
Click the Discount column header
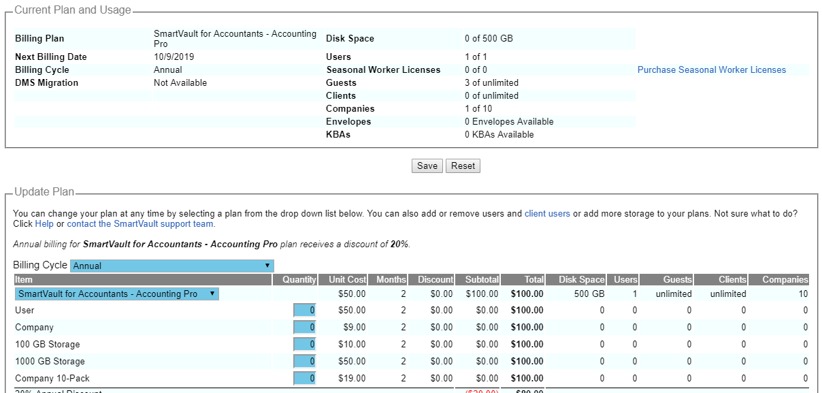tap(431, 279)
